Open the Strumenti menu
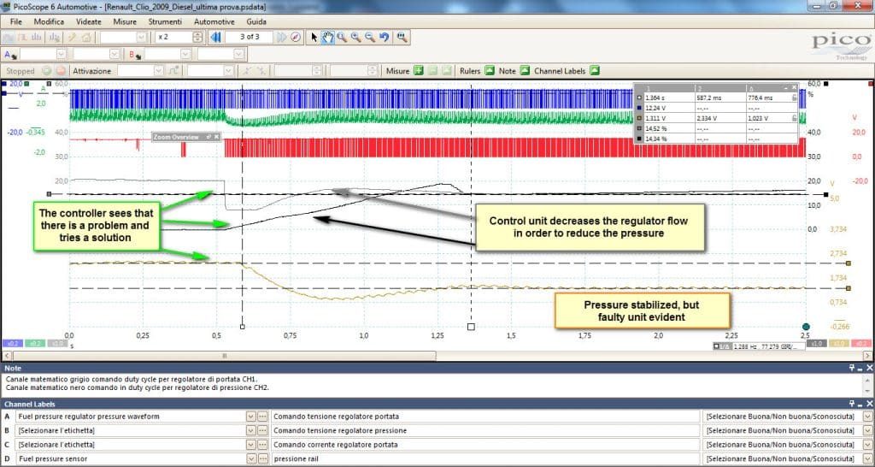Viewport: 875px width, 467px height. [x=165, y=21]
